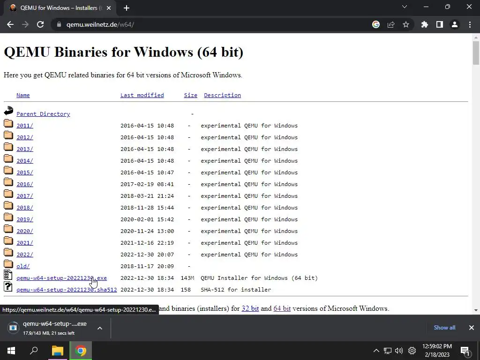Open the 2022/ folder link
Viewport: 480px width, 360px height.
(25, 255)
